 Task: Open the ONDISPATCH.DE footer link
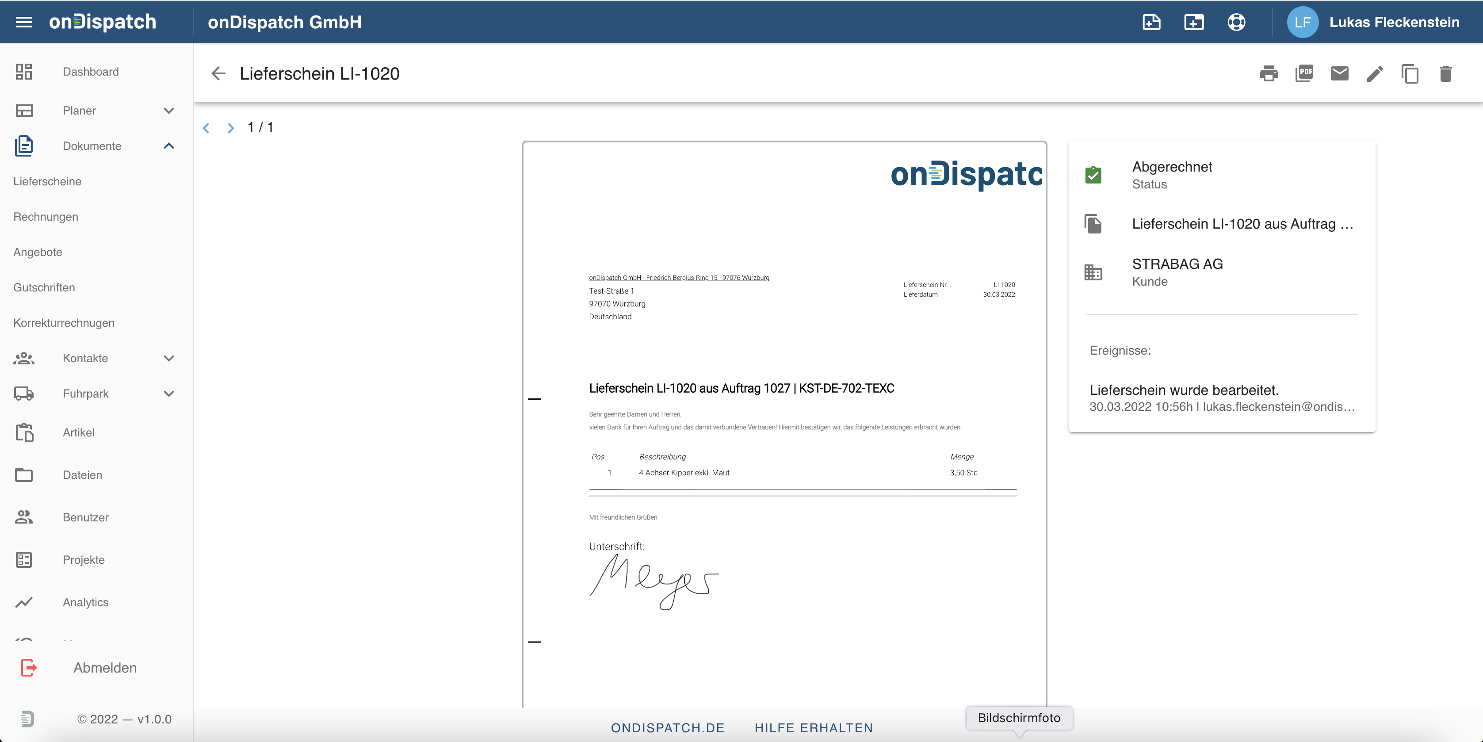667,727
